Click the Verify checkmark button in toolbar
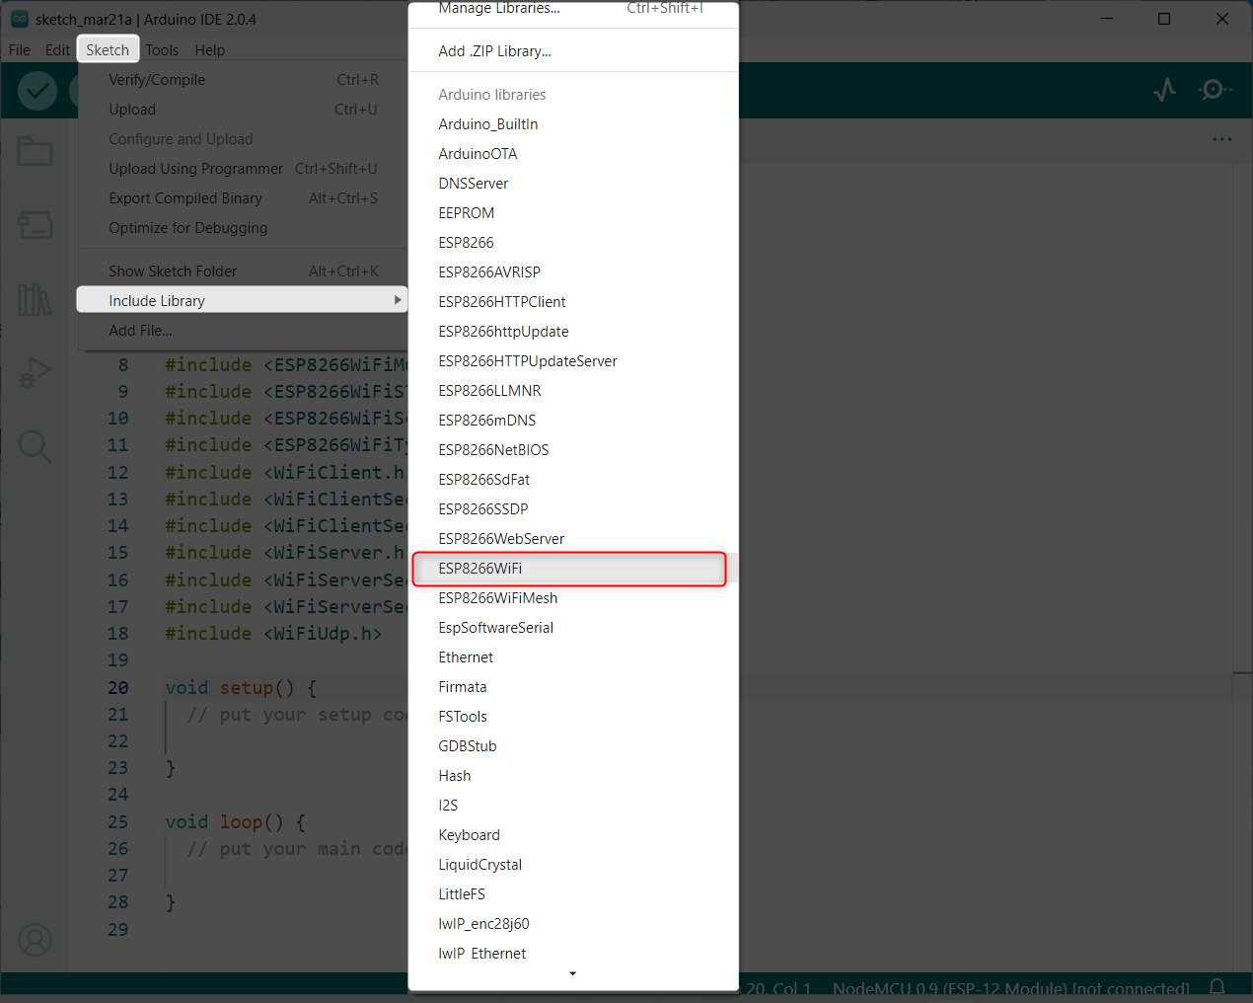The height and width of the screenshot is (1003, 1253). (37, 92)
